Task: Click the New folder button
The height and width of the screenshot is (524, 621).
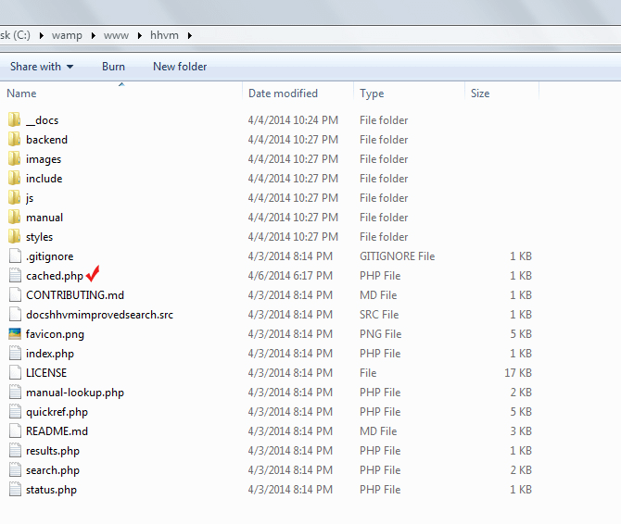Action: pos(180,67)
